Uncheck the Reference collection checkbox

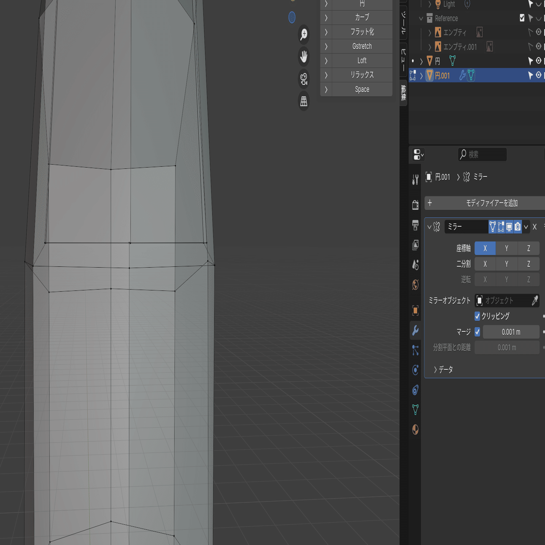522,18
